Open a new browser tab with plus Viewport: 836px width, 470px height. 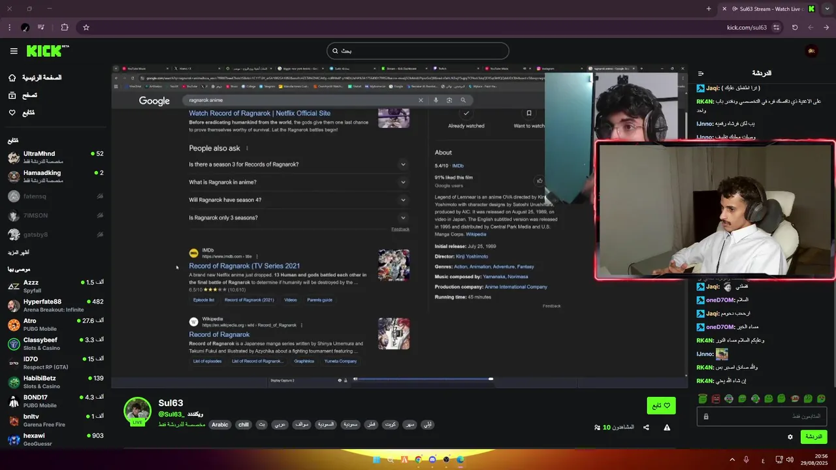709,8
